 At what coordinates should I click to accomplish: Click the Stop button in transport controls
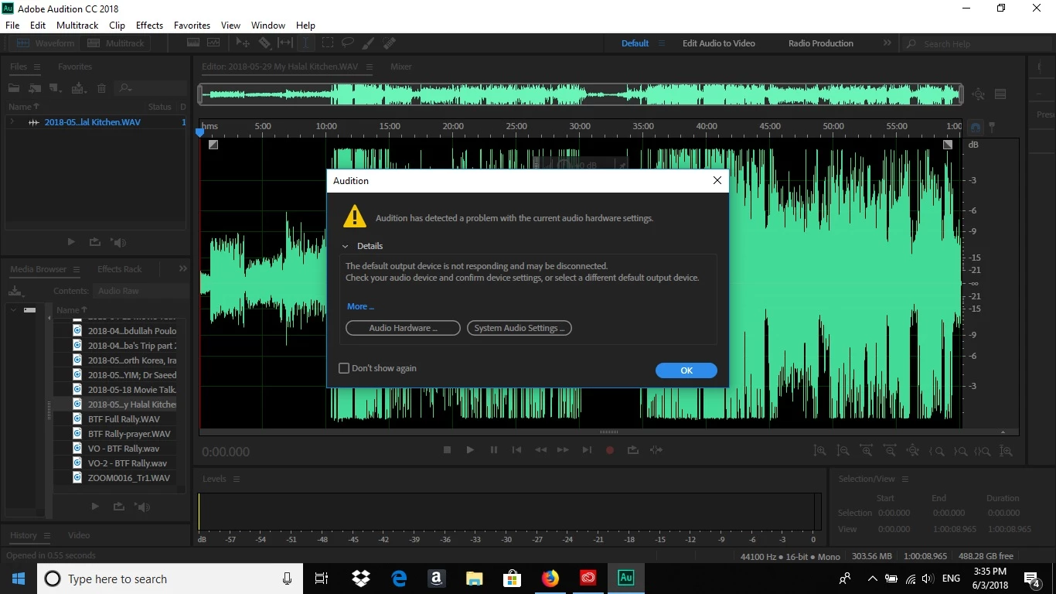447,449
